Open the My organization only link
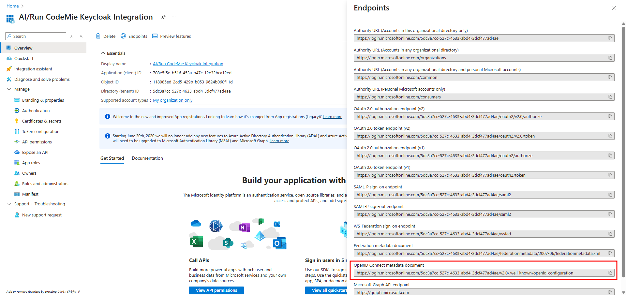 click(x=172, y=100)
